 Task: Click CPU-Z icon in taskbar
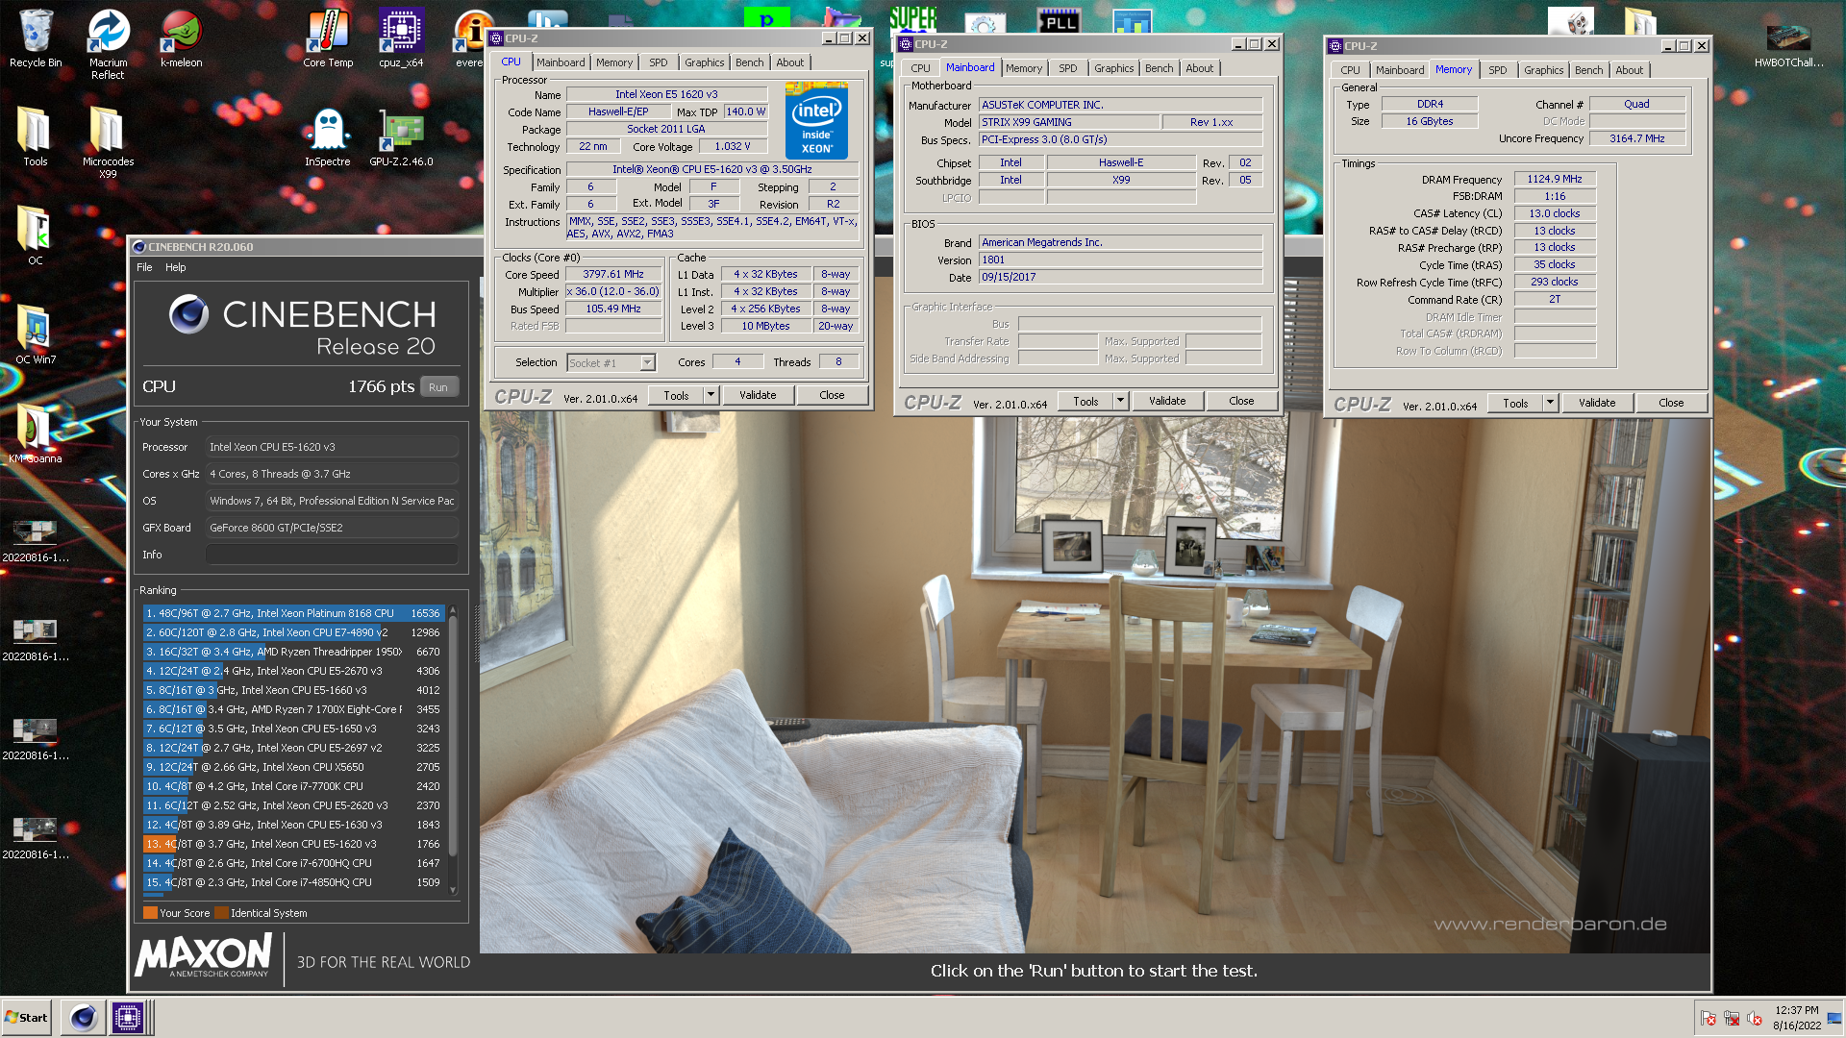127,1017
